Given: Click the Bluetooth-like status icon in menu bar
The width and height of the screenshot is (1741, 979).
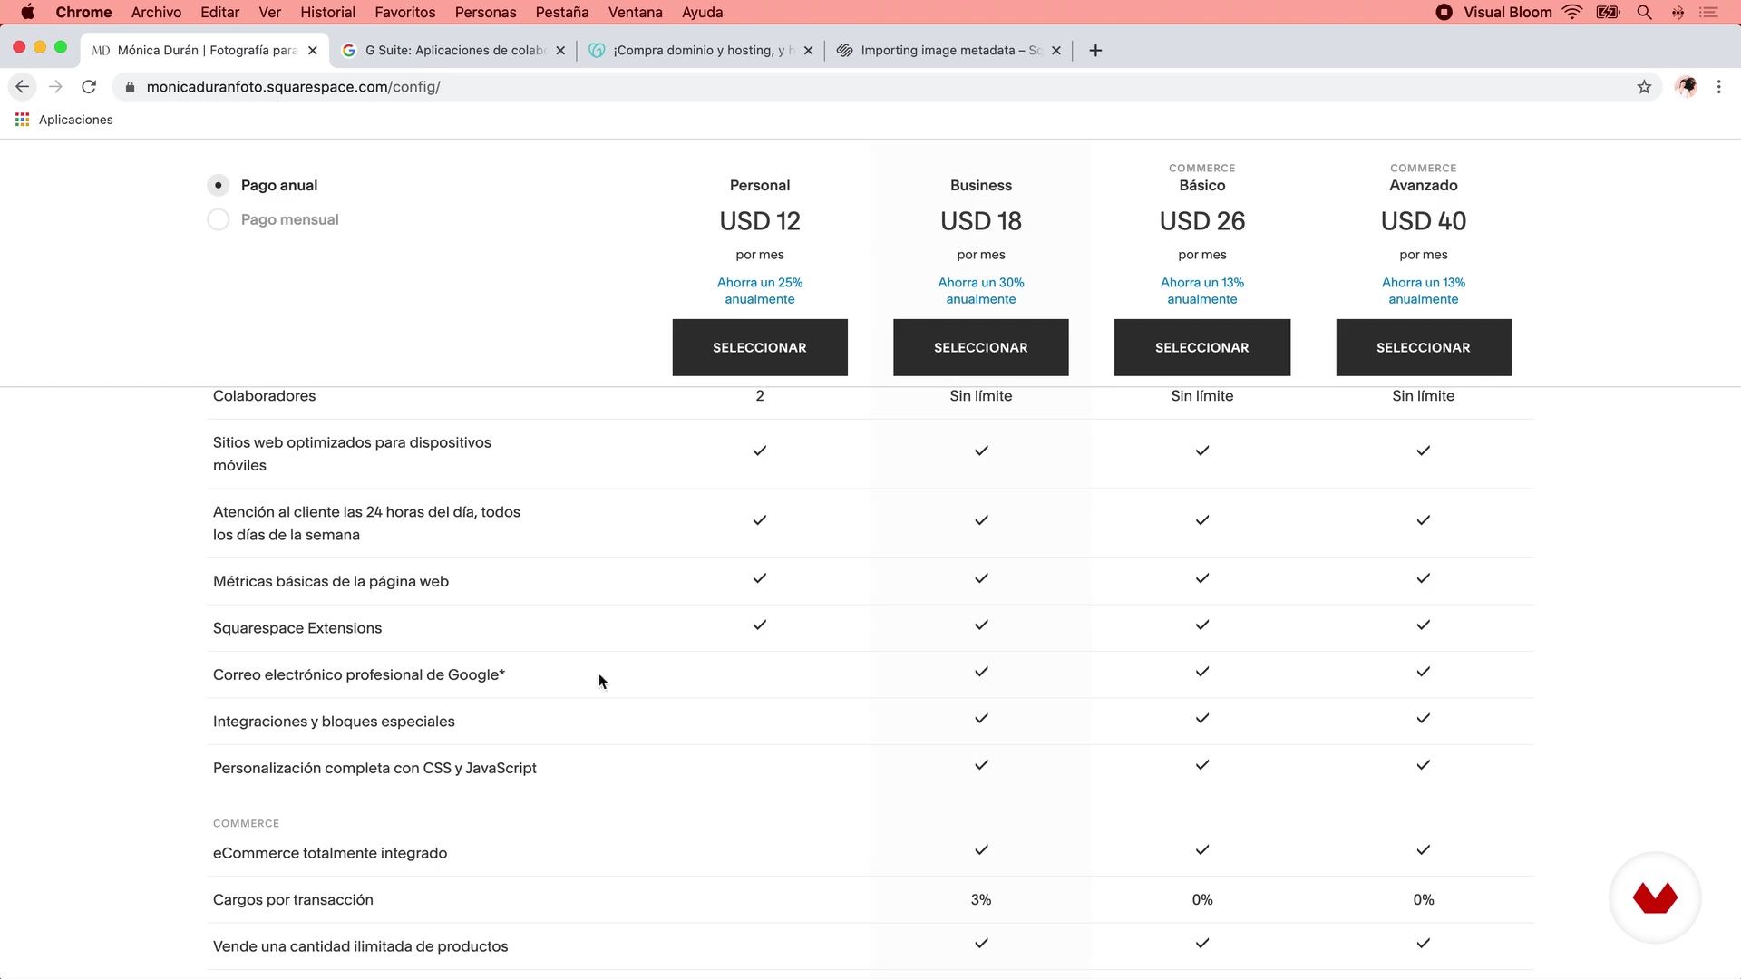Looking at the screenshot, I should coord(1678,12).
